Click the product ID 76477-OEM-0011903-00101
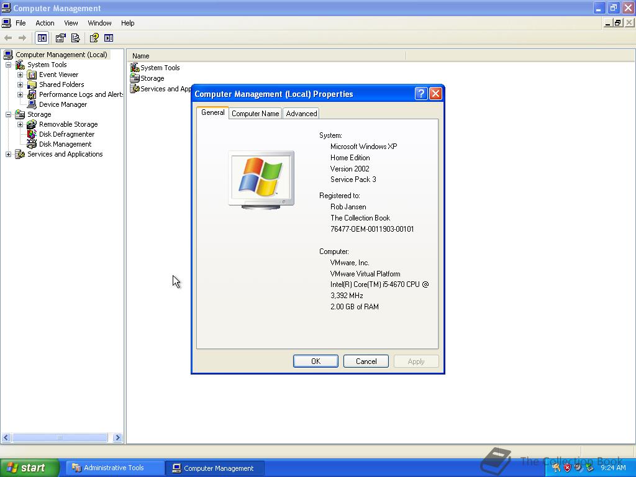This screenshot has height=477, width=636. click(x=372, y=229)
